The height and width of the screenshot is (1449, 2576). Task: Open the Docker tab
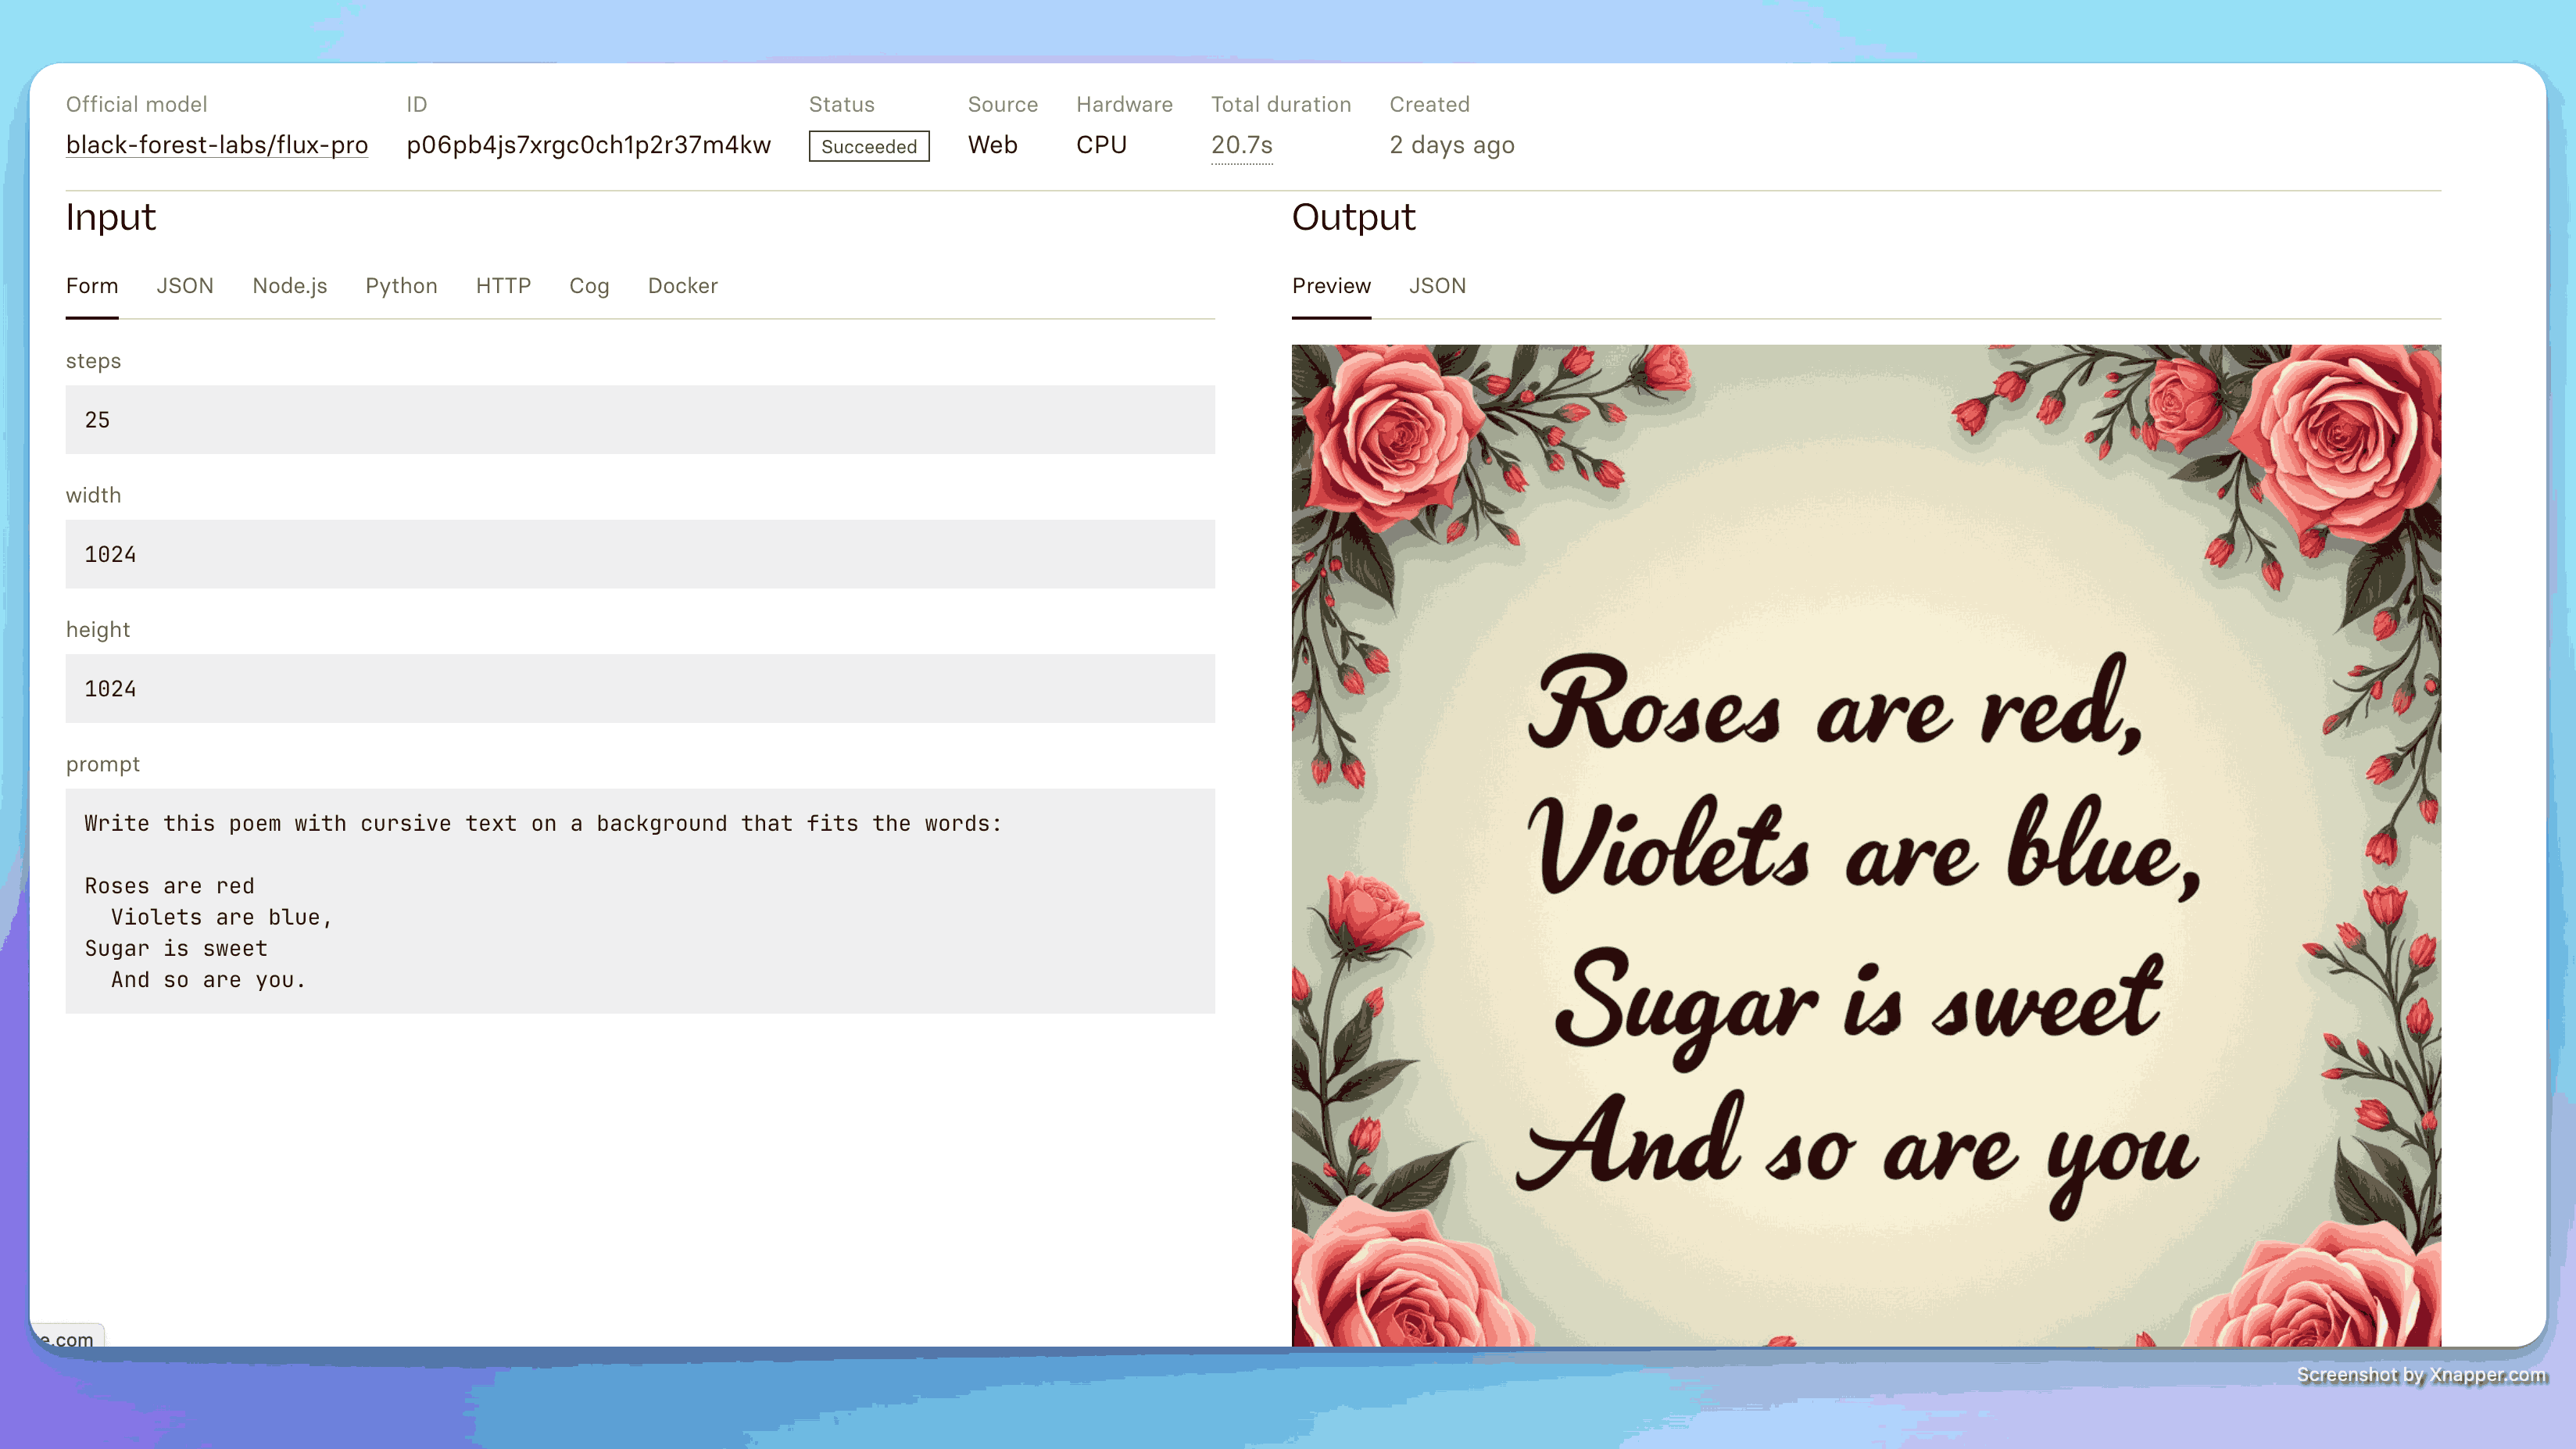(682, 286)
